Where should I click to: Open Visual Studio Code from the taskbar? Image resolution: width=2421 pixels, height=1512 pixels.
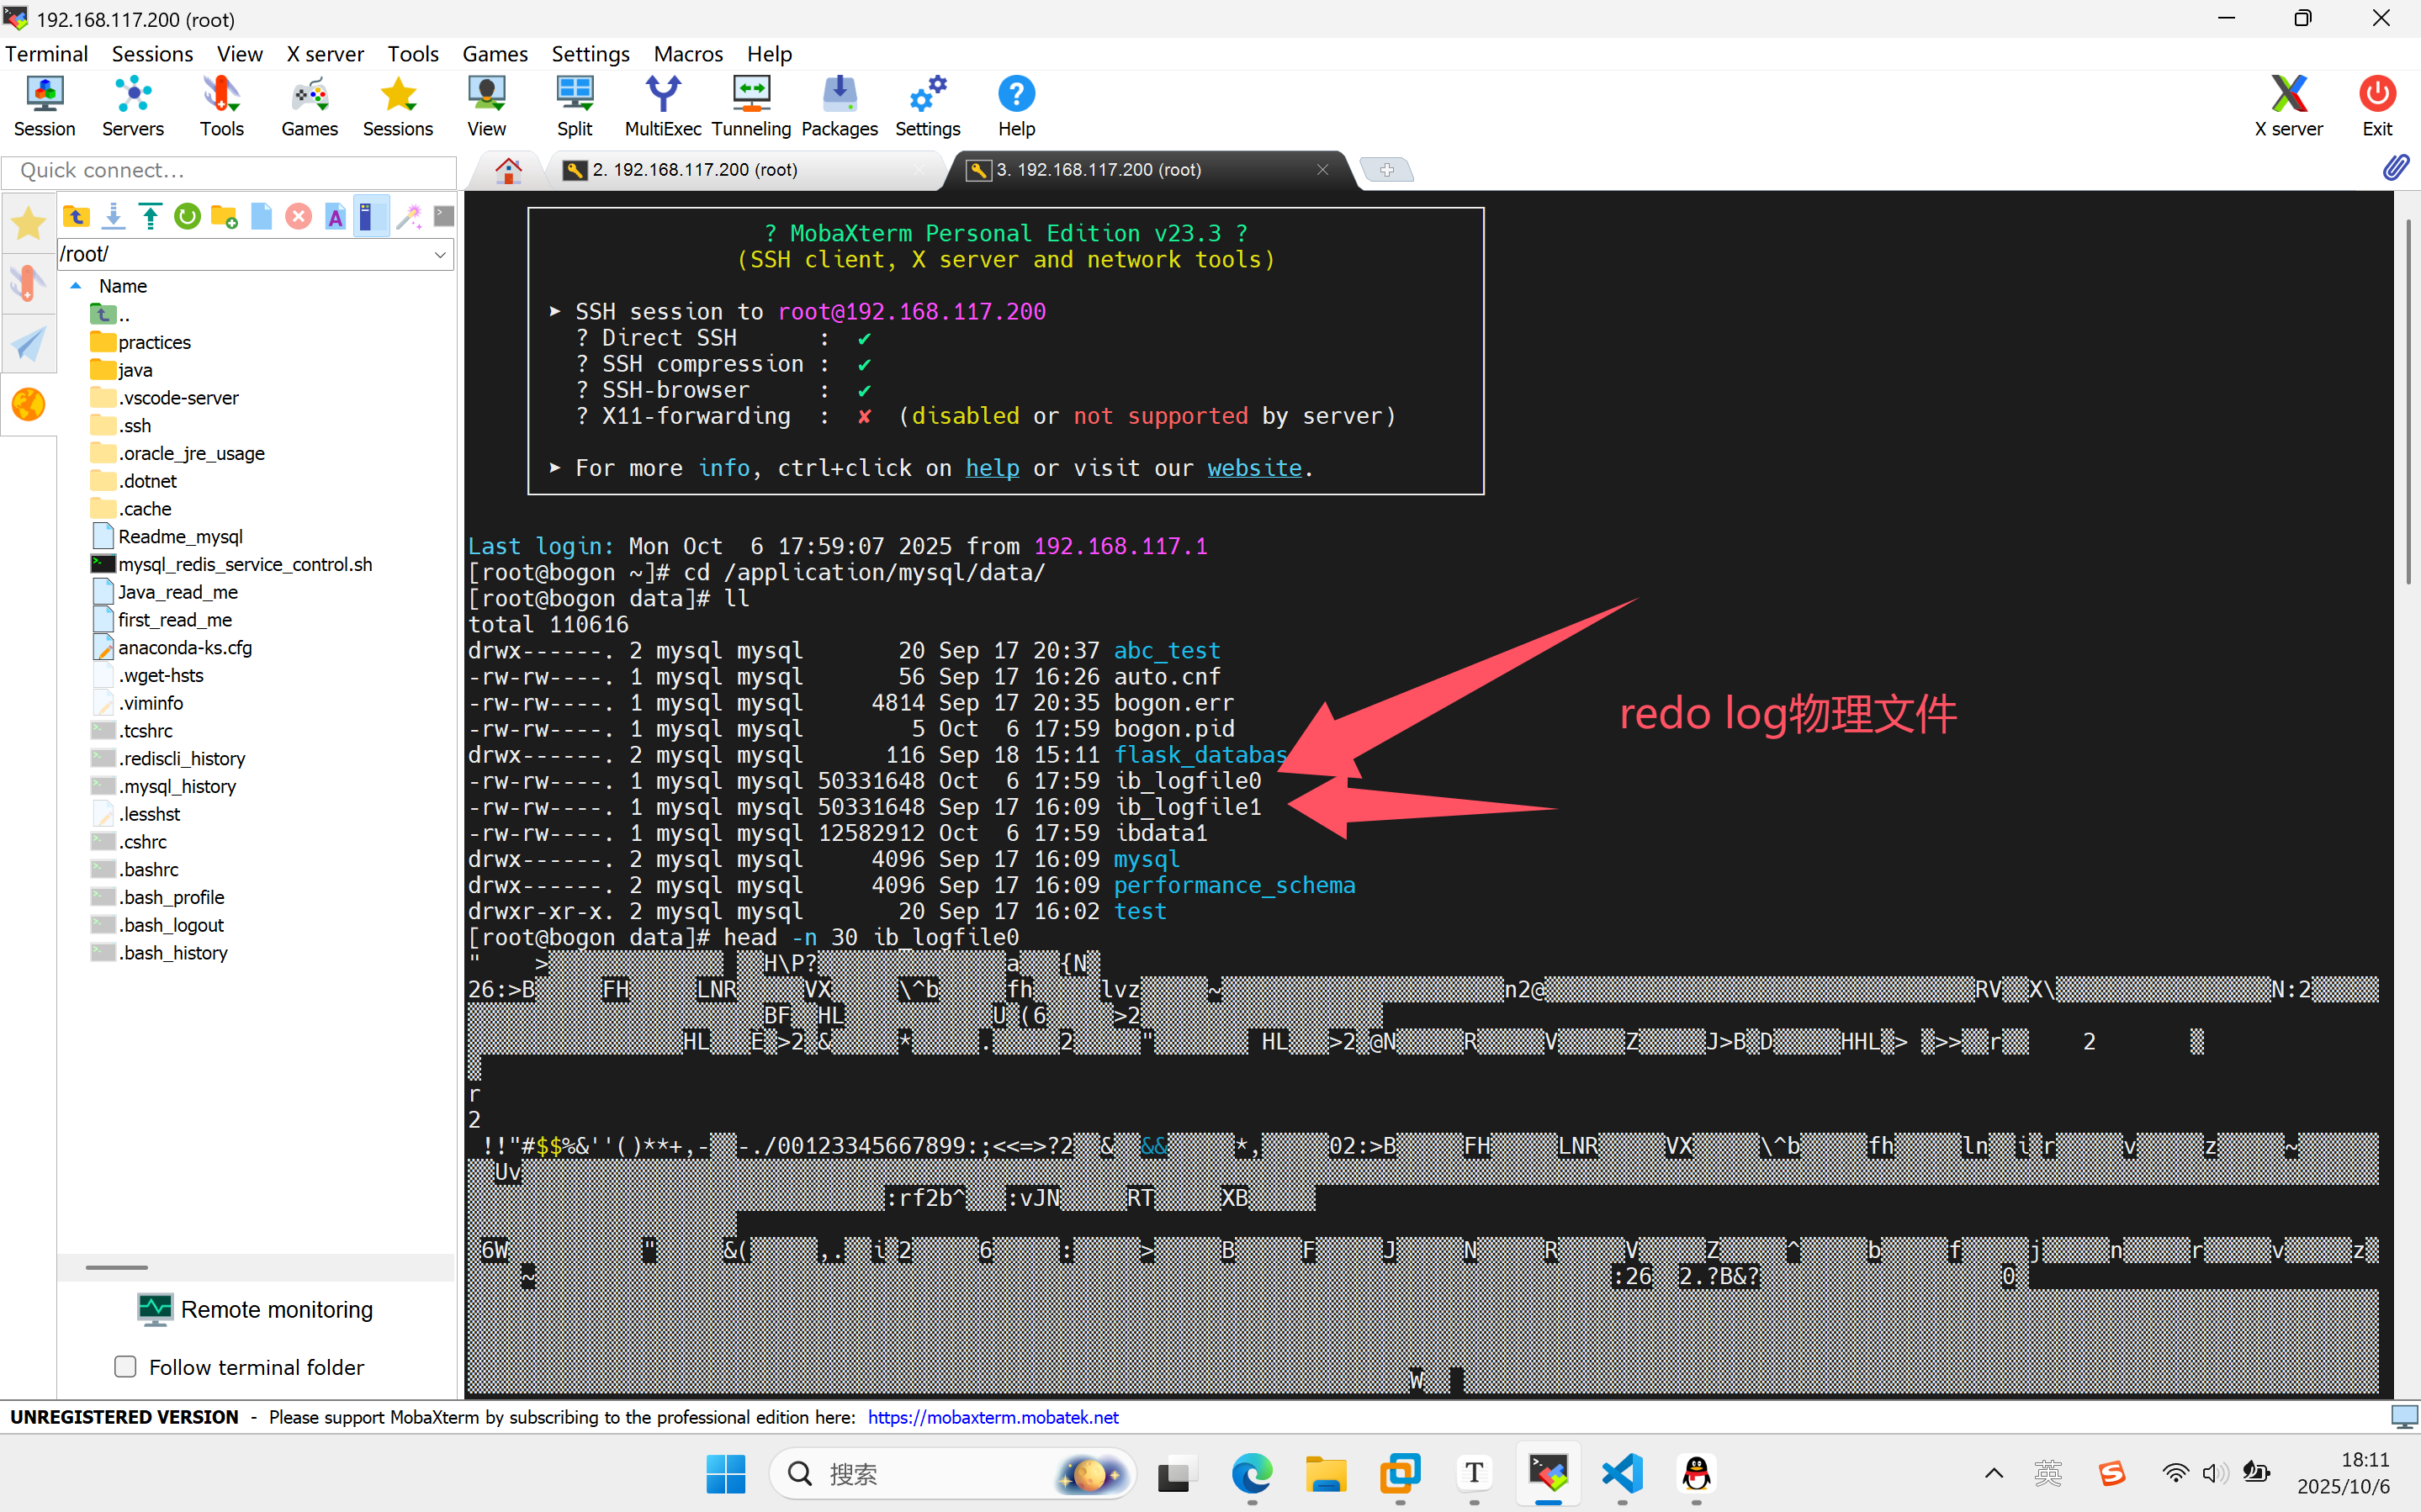point(1622,1474)
